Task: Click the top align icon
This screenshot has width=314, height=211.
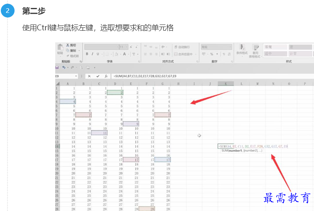Action: [x=145, y=47]
